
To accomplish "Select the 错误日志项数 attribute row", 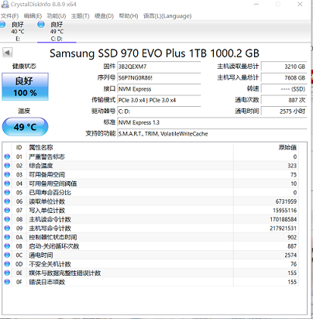I will click(x=151, y=282).
